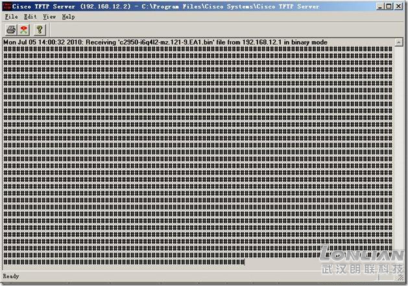
Task: Click the Print toolbar icon
Action: coord(11,30)
